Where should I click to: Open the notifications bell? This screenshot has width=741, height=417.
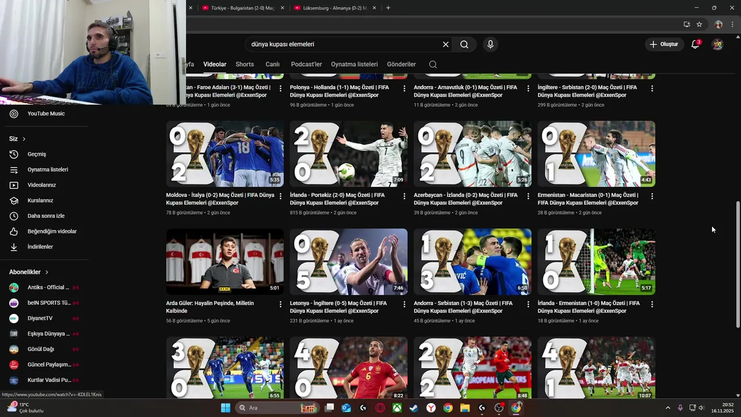695,44
